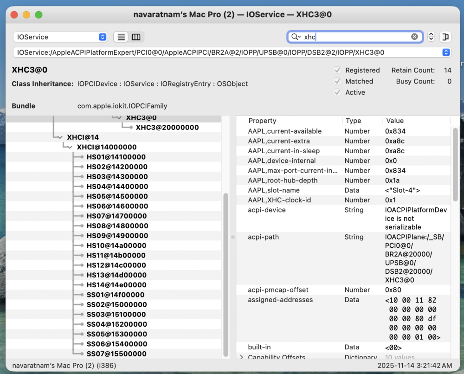Expand the Capability Offsets dictionary row
Viewport: 464px width, 374px height.
pyautogui.click(x=242, y=357)
